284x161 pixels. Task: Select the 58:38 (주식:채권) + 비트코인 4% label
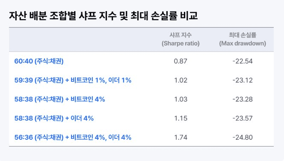pyautogui.click(x=59, y=99)
